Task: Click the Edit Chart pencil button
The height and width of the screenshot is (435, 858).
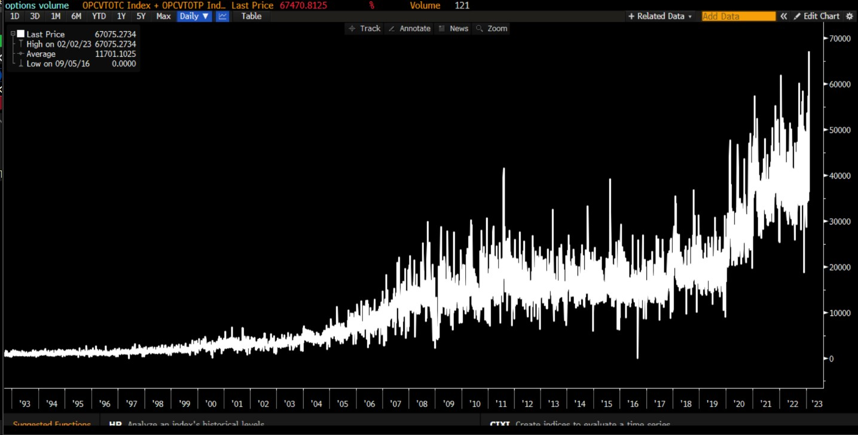Action: click(817, 16)
